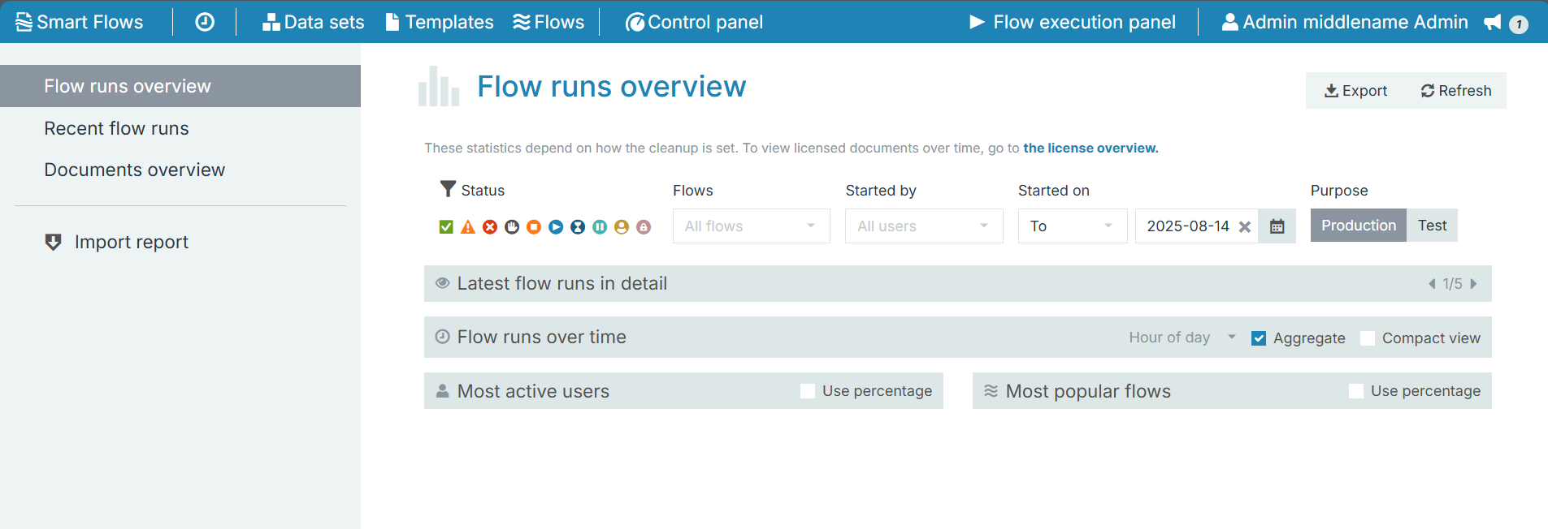The image size is (1548, 529).
Task: Filter by hourglass waiting status icon
Action: point(578,227)
